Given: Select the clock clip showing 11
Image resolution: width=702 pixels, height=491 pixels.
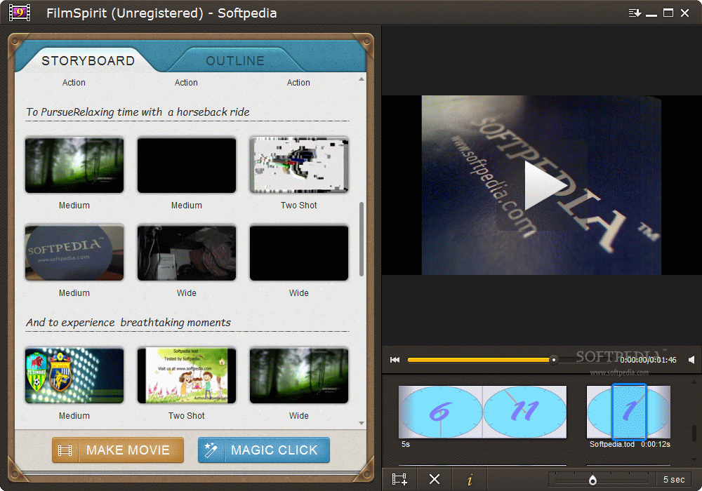Looking at the screenshot, I should pyautogui.click(x=524, y=412).
